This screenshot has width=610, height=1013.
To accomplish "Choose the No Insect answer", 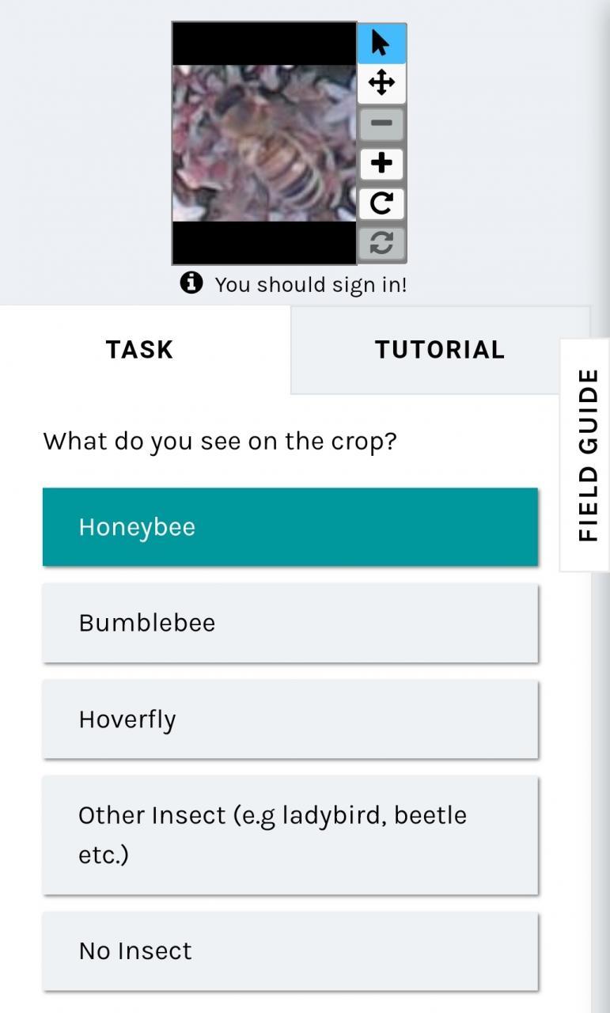I will [x=290, y=950].
